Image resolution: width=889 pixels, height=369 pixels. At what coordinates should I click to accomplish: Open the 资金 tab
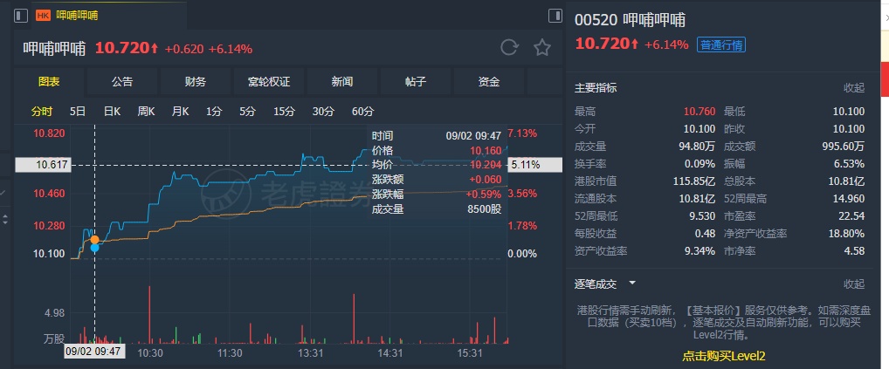point(489,82)
